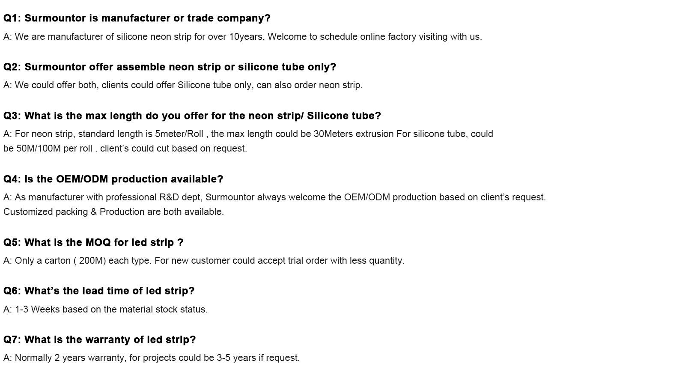
Task: Click the Q2 assemble neon strip question
Action: coord(170,67)
